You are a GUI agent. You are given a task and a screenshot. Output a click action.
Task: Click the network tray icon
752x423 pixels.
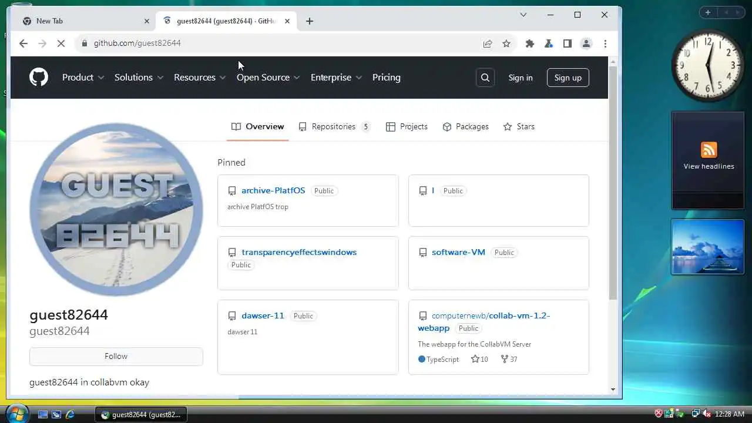click(x=696, y=414)
